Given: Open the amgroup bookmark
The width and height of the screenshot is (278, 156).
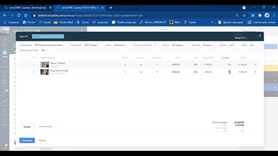Looking at the screenshot, I should (x=100, y=22).
